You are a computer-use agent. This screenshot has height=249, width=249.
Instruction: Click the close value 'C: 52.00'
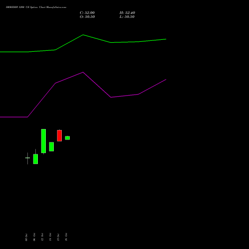pyautogui.click(x=87, y=13)
